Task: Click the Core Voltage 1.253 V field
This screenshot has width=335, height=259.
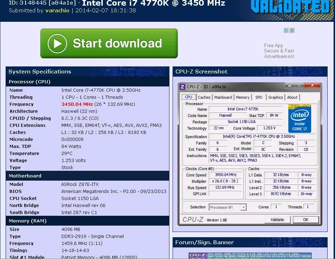Action: [x=270, y=128]
